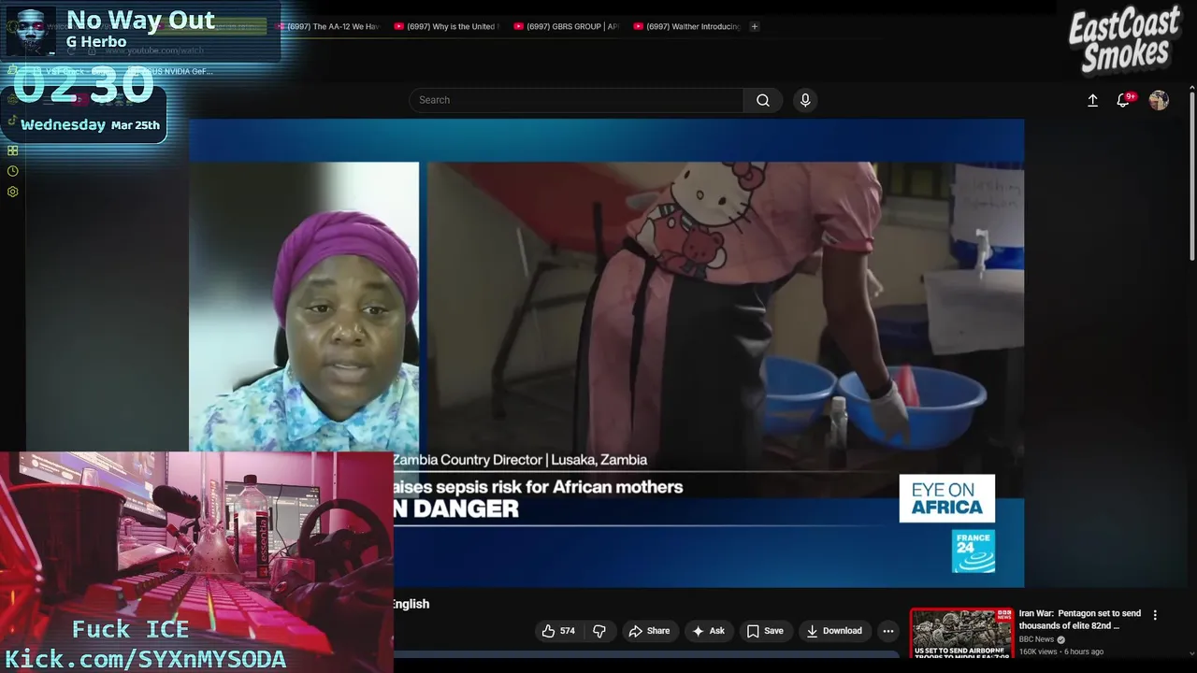Open BBC News channel link
Viewport: 1197px width, 673px height.
pyautogui.click(x=1036, y=639)
